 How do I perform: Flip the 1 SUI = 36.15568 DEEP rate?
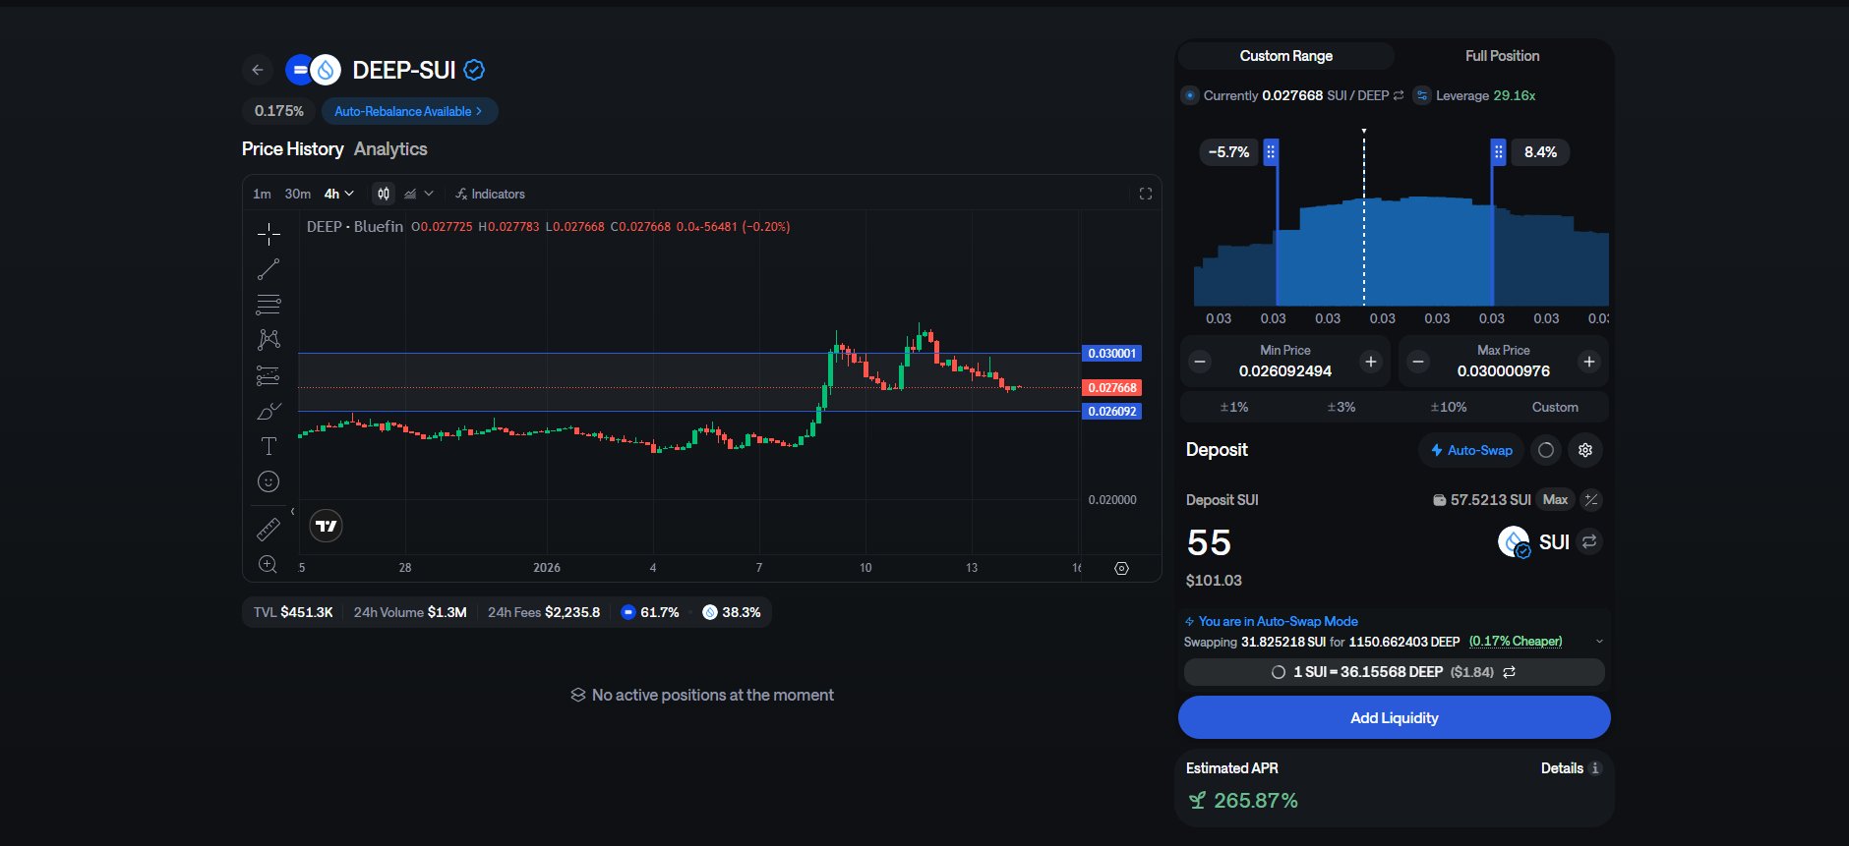[x=1510, y=672]
